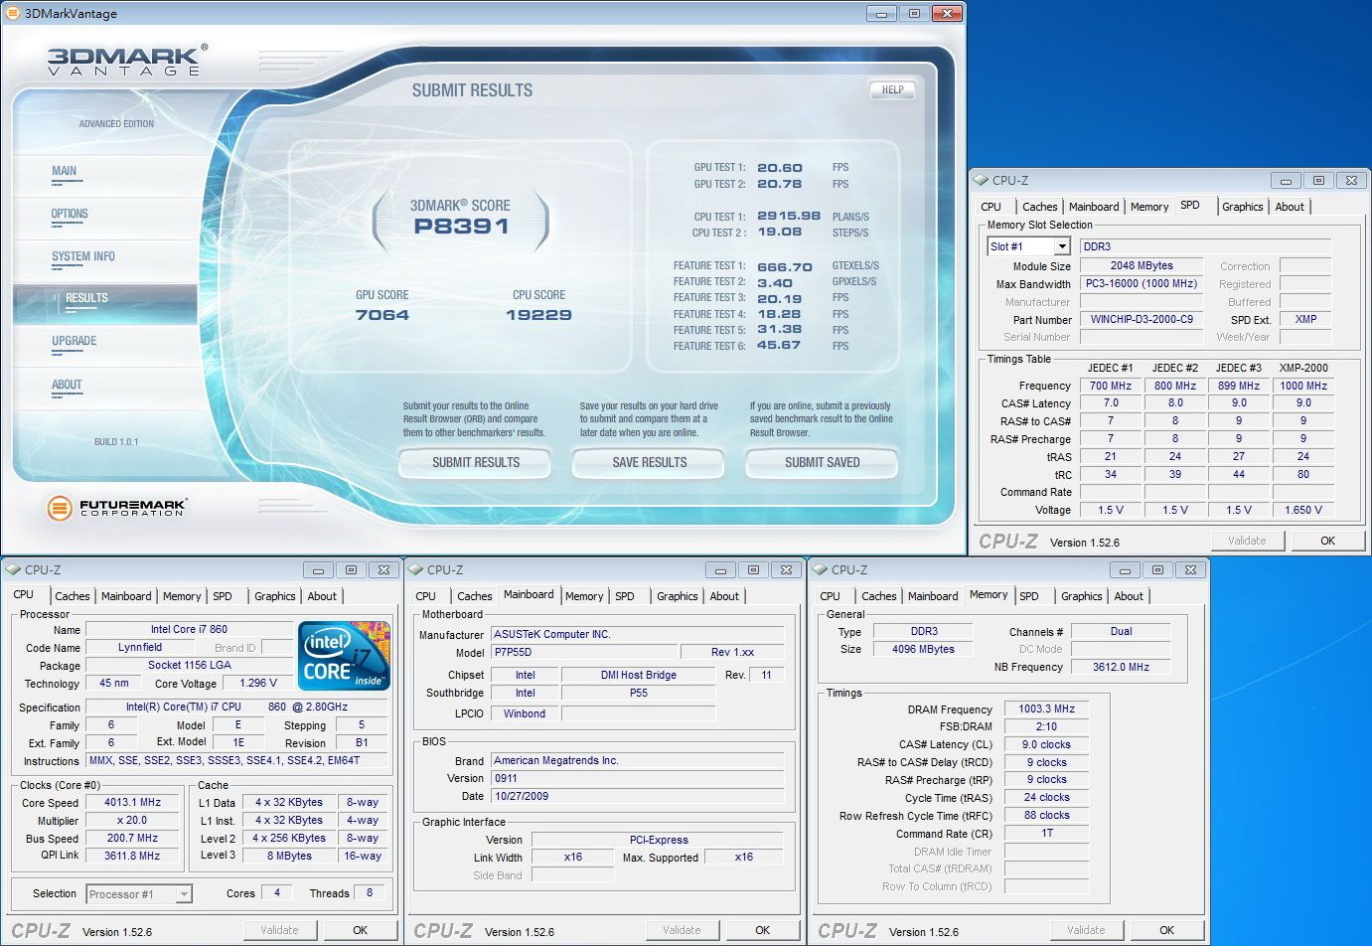Image resolution: width=1372 pixels, height=946 pixels.
Task: Click OK in the SPD CPU-Z window
Action: (1327, 541)
